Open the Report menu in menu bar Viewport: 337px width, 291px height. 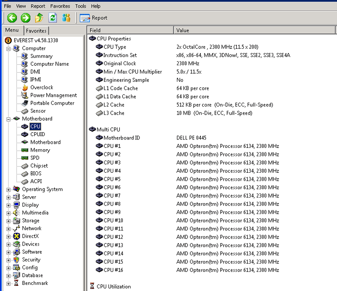38,6
